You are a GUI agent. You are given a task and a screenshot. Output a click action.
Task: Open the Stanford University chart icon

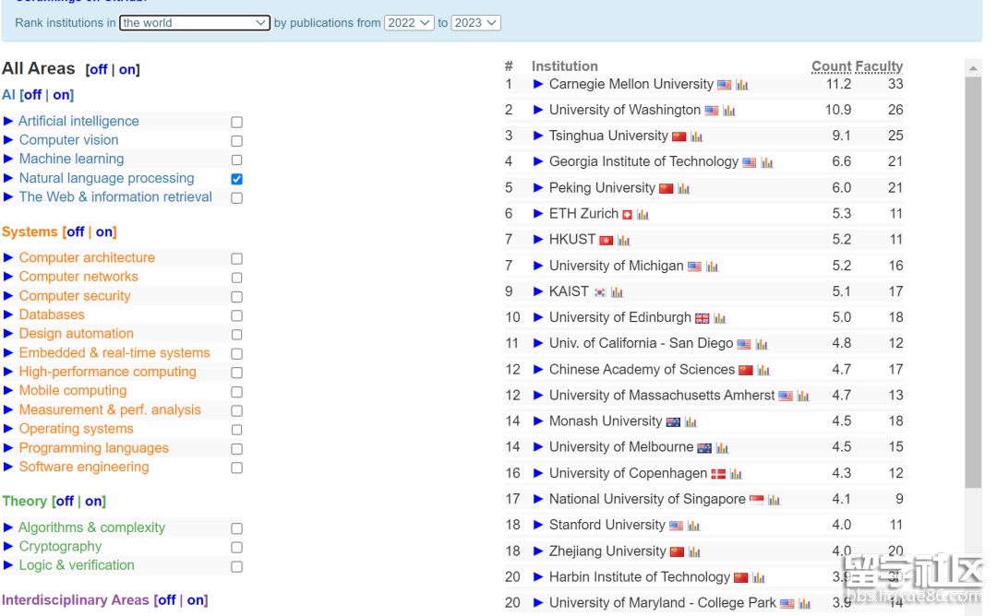click(x=693, y=526)
